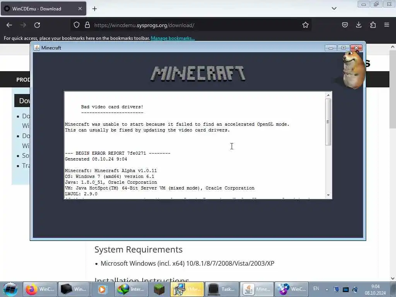Click the error report scrollbar down arrow
This screenshot has width=396, height=297.
coord(328,195)
